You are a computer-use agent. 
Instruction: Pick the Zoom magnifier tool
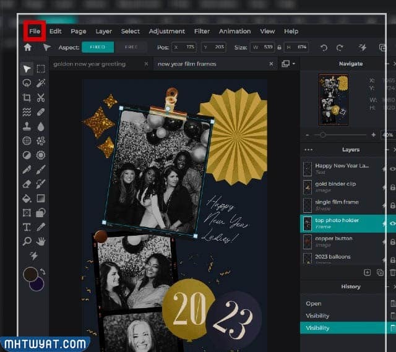[27, 241]
